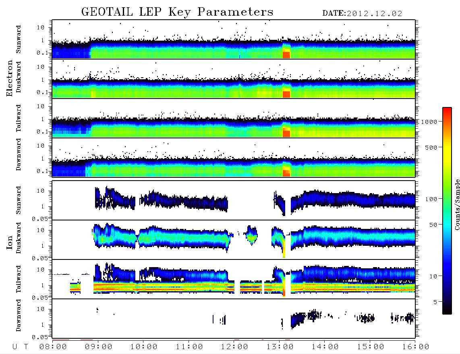Click the Ion Duskward panel label
The height and width of the screenshot is (354, 460).
click(x=19, y=238)
